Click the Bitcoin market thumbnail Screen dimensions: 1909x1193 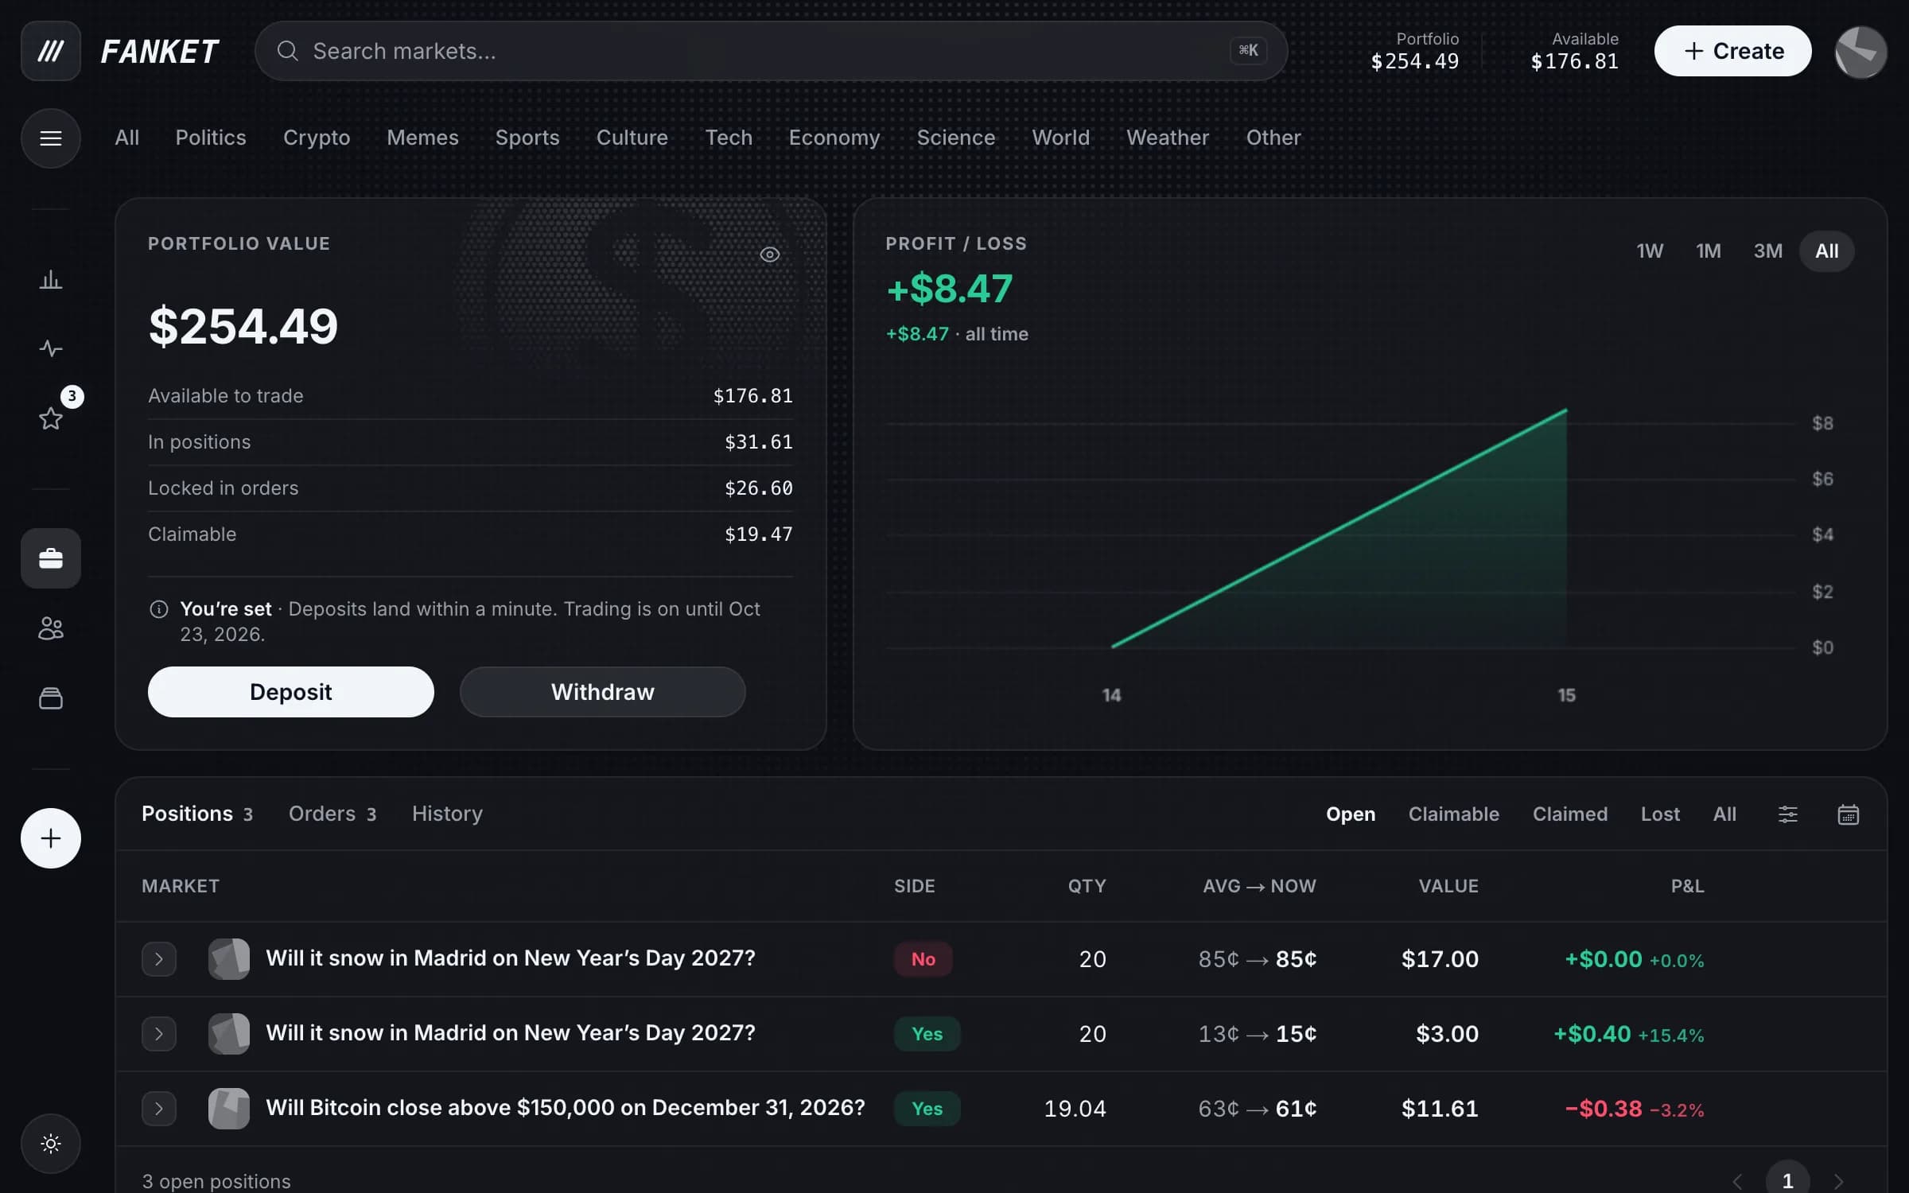(229, 1109)
